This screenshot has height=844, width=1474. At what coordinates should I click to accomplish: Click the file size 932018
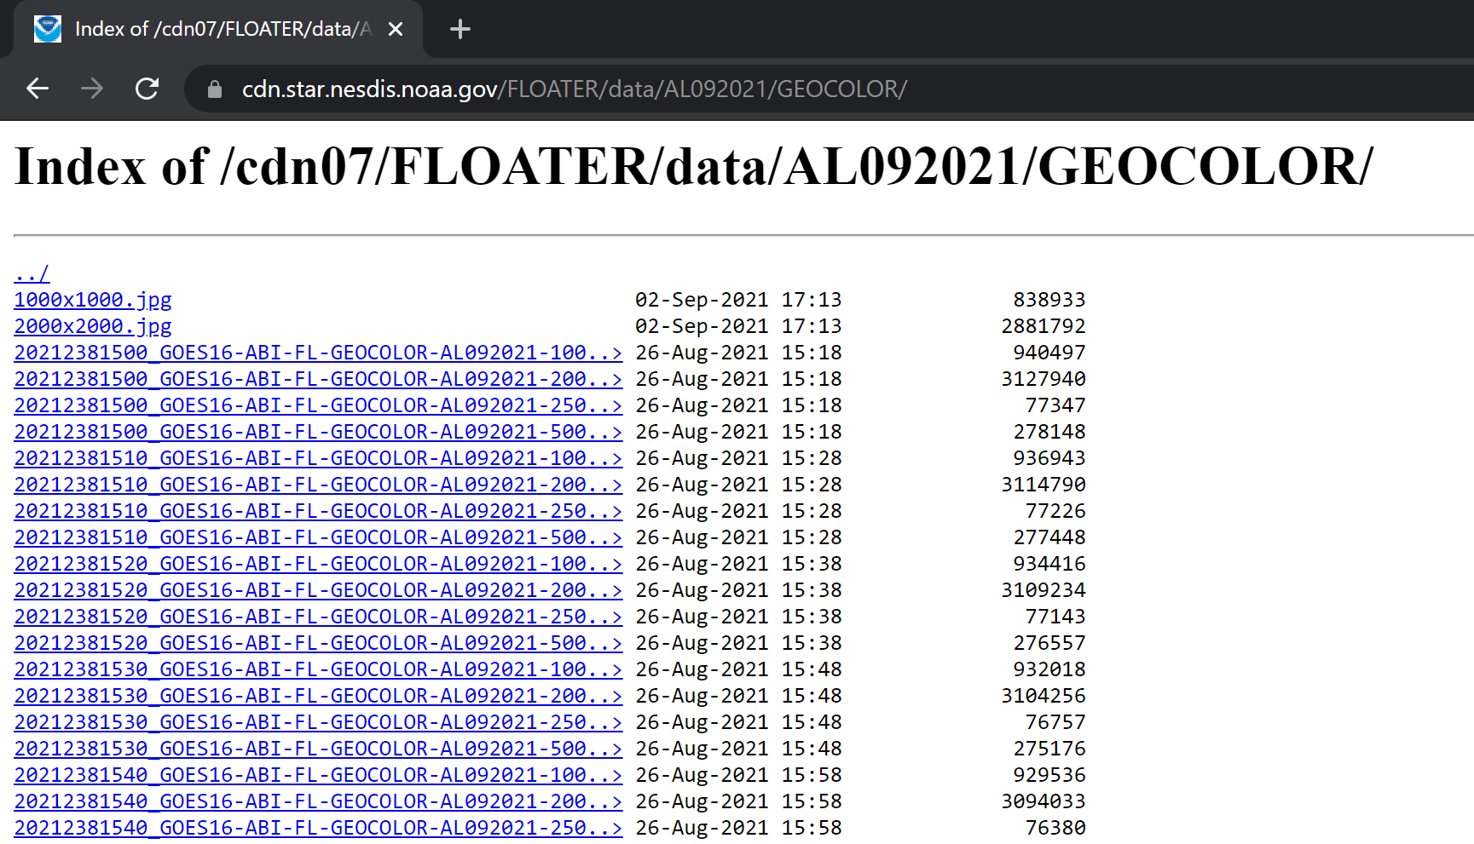pyautogui.click(x=1049, y=669)
